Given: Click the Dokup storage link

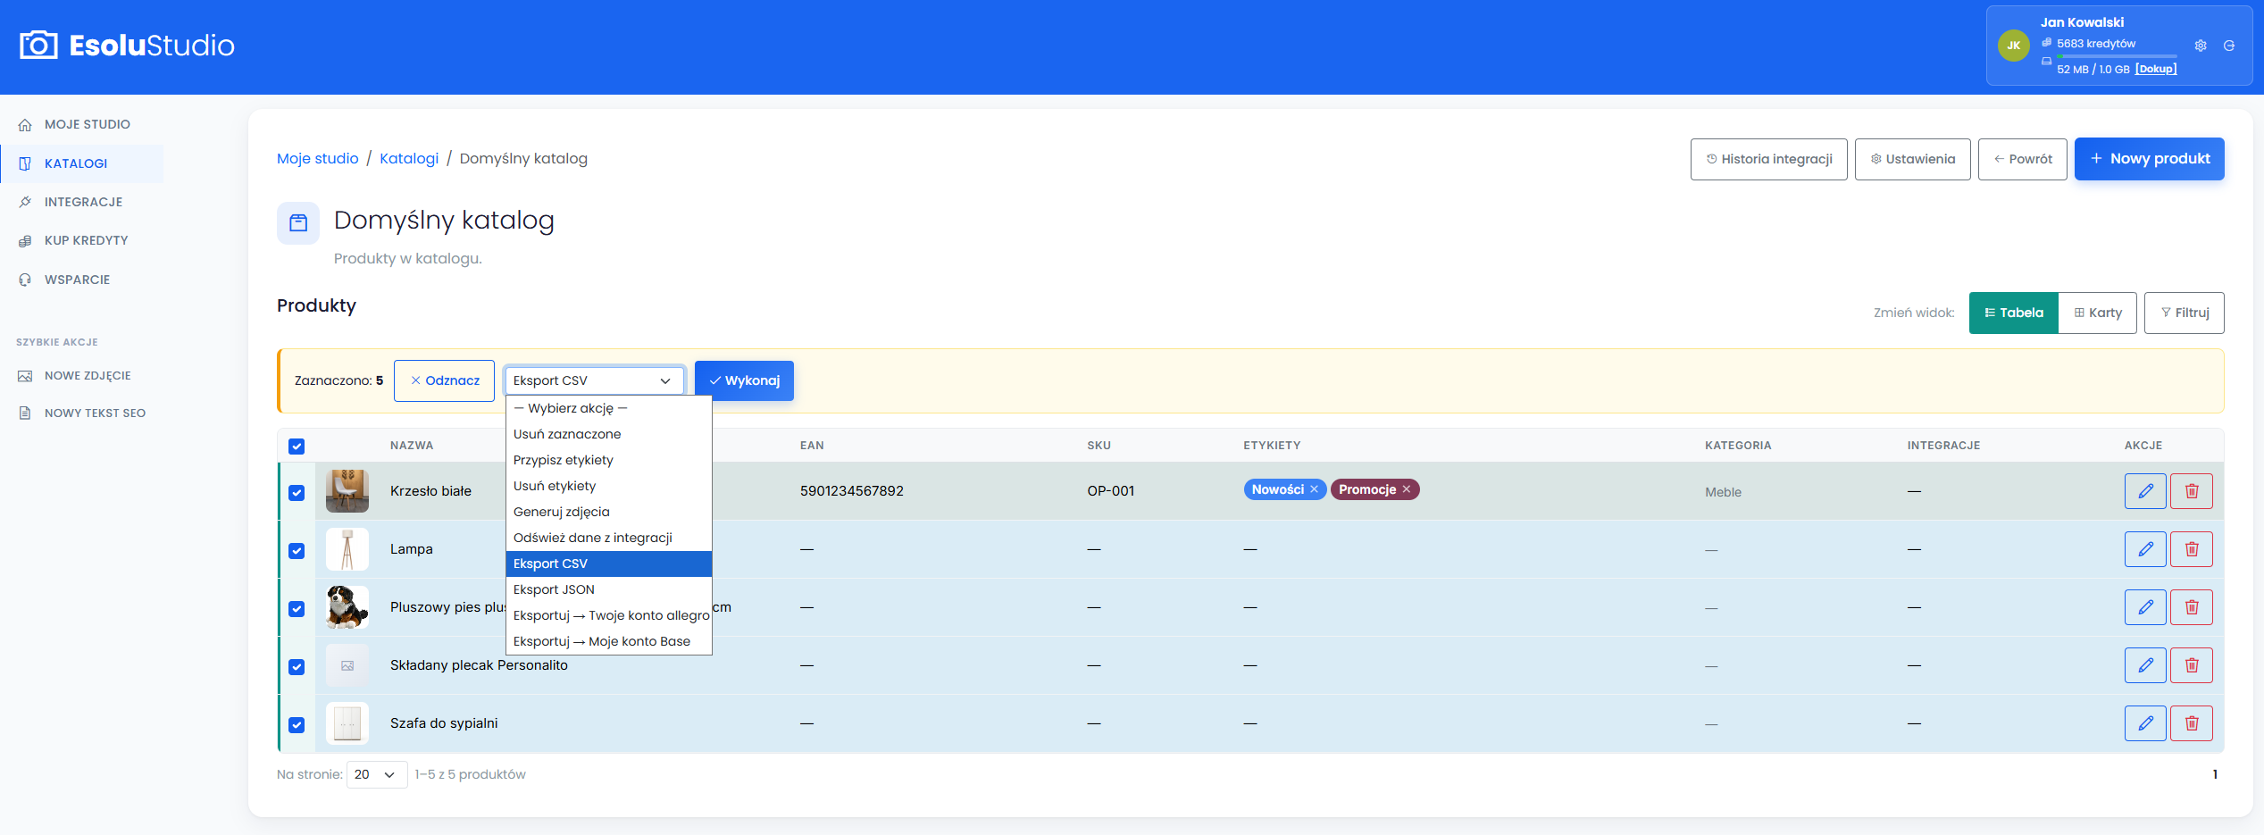Looking at the screenshot, I should click(x=2156, y=69).
